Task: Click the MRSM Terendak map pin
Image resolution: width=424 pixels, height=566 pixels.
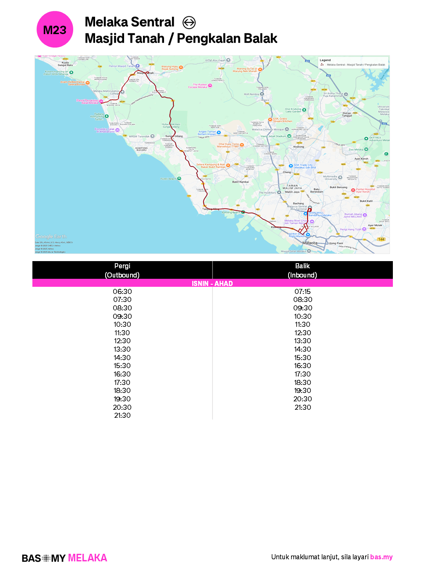Action: click(152, 136)
